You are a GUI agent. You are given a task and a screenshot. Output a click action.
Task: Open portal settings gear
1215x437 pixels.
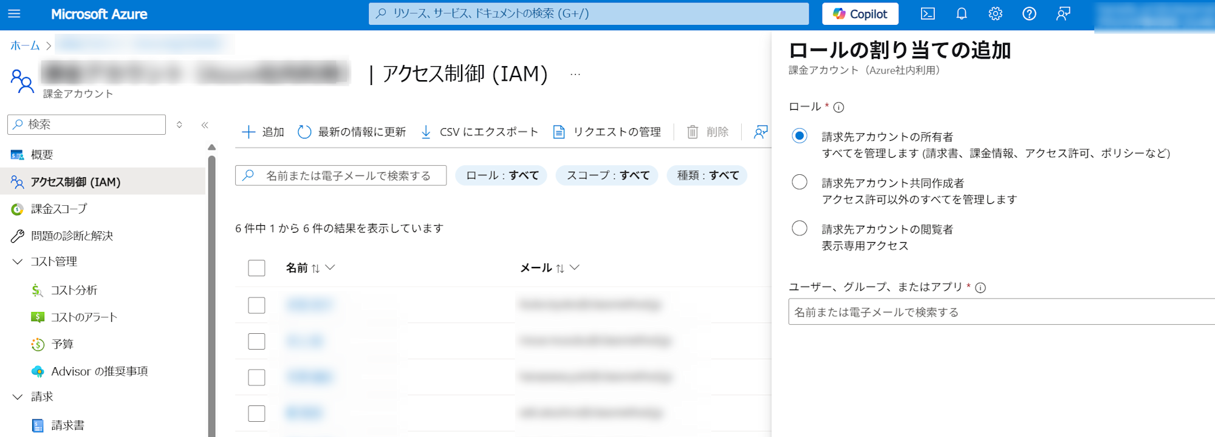pyautogui.click(x=995, y=14)
